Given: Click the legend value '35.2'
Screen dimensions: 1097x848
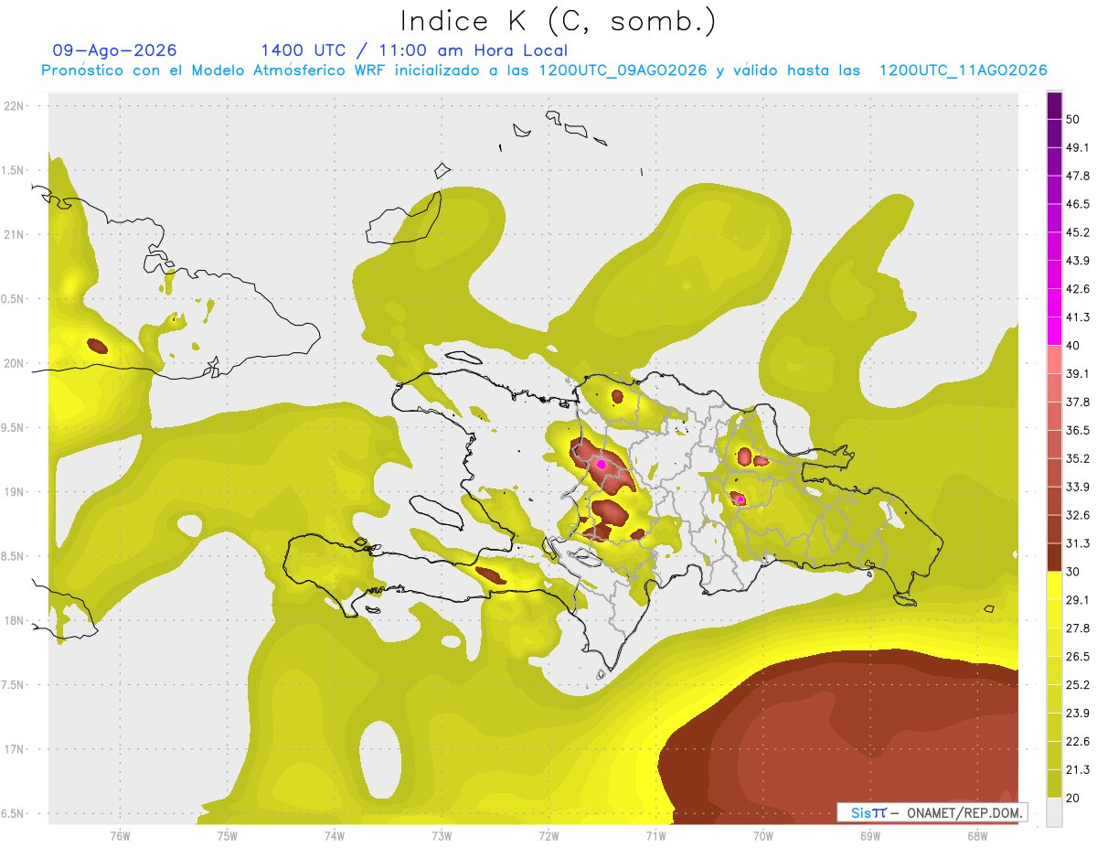Looking at the screenshot, I should point(1078,458).
